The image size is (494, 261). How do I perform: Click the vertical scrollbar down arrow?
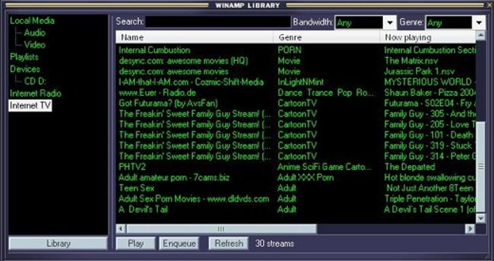pyautogui.click(x=481, y=218)
